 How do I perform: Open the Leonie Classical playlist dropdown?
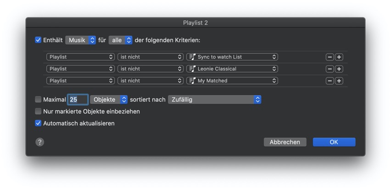(x=232, y=69)
